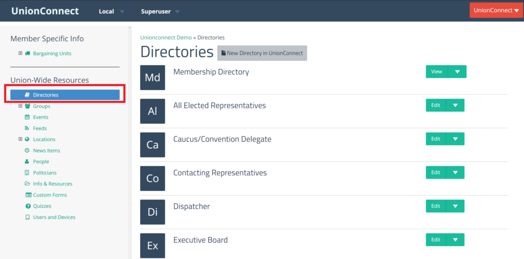
Task: Click the building icon beside Politicians
Action: pos(28,173)
